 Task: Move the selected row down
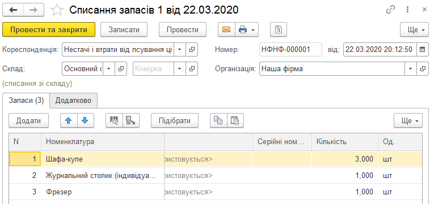pyautogui.click(x=85, y=120)
